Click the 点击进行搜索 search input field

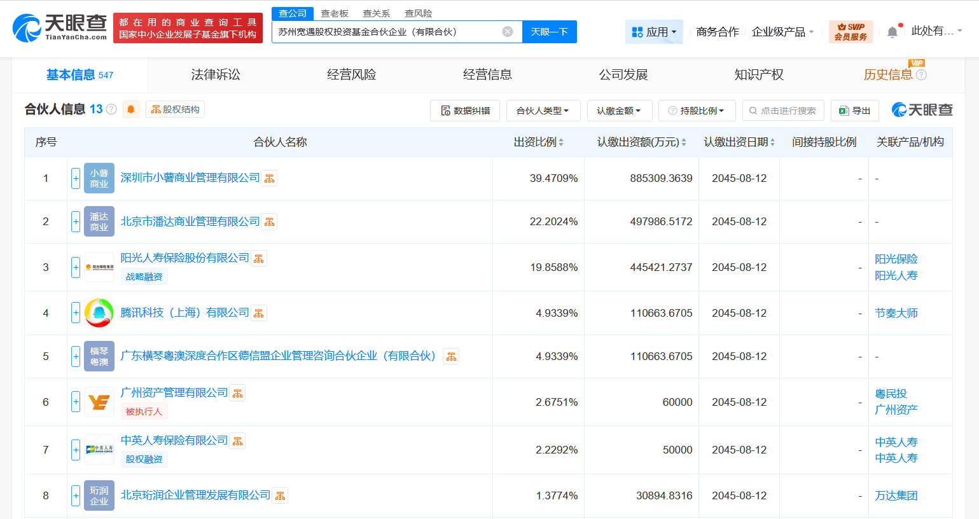[x=784, y=110]
